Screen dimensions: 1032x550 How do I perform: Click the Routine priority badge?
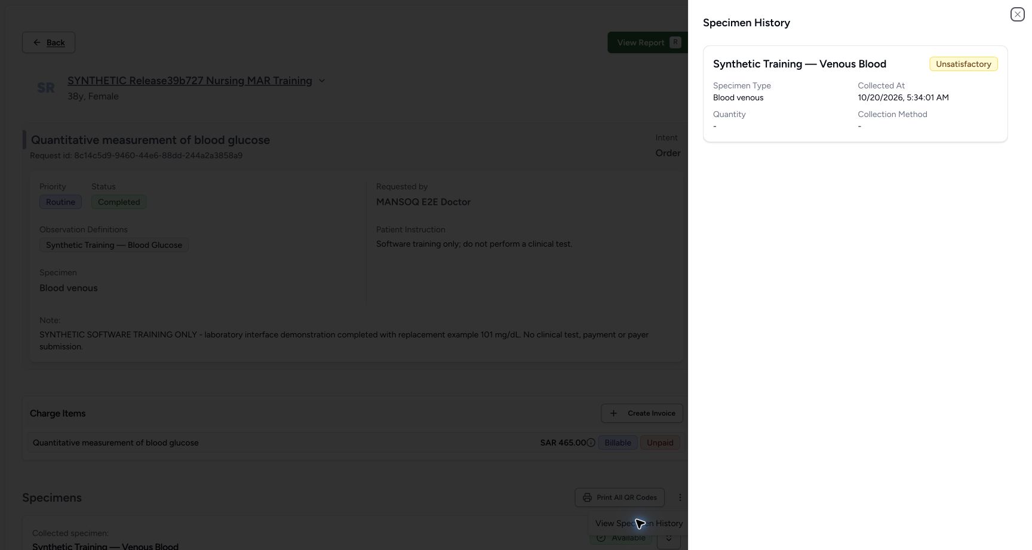pyautogui.click(x=60, y=202)
